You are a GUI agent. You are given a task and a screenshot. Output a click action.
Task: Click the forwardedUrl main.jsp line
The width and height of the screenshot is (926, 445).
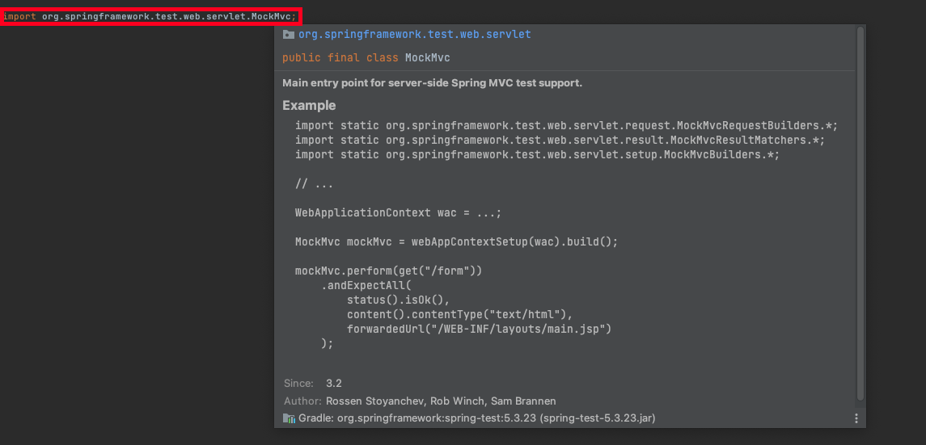point(479,329)
